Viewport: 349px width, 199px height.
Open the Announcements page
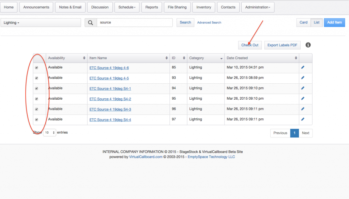[x=36, y=7]
